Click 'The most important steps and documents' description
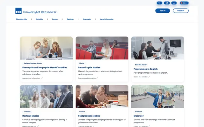 (42, 73)
